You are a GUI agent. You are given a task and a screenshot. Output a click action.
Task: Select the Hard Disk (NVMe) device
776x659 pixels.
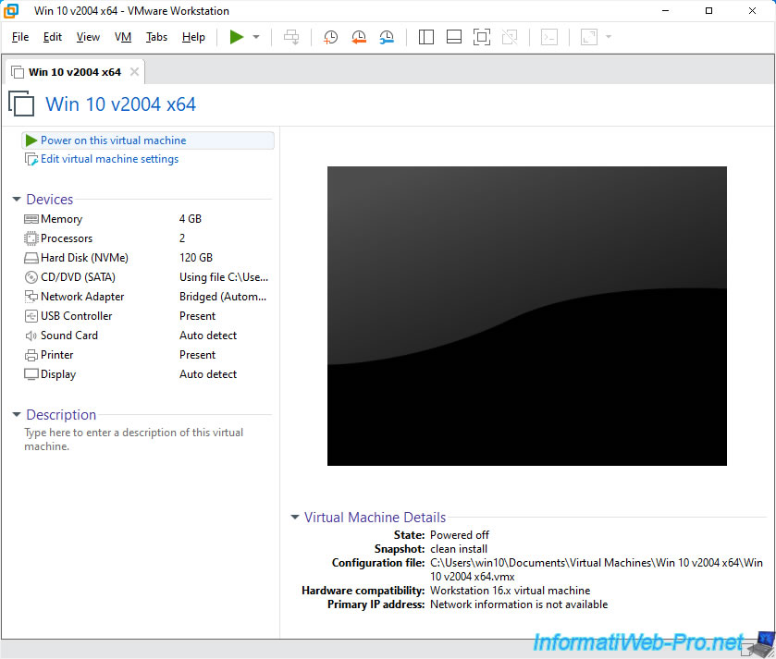[147, 258]
